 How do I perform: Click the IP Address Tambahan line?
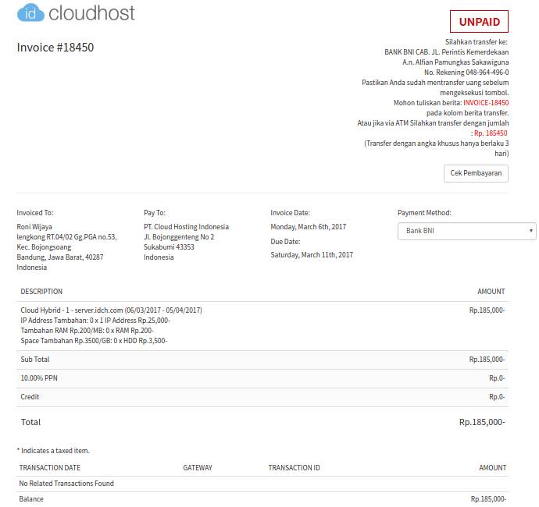[95, 321]
